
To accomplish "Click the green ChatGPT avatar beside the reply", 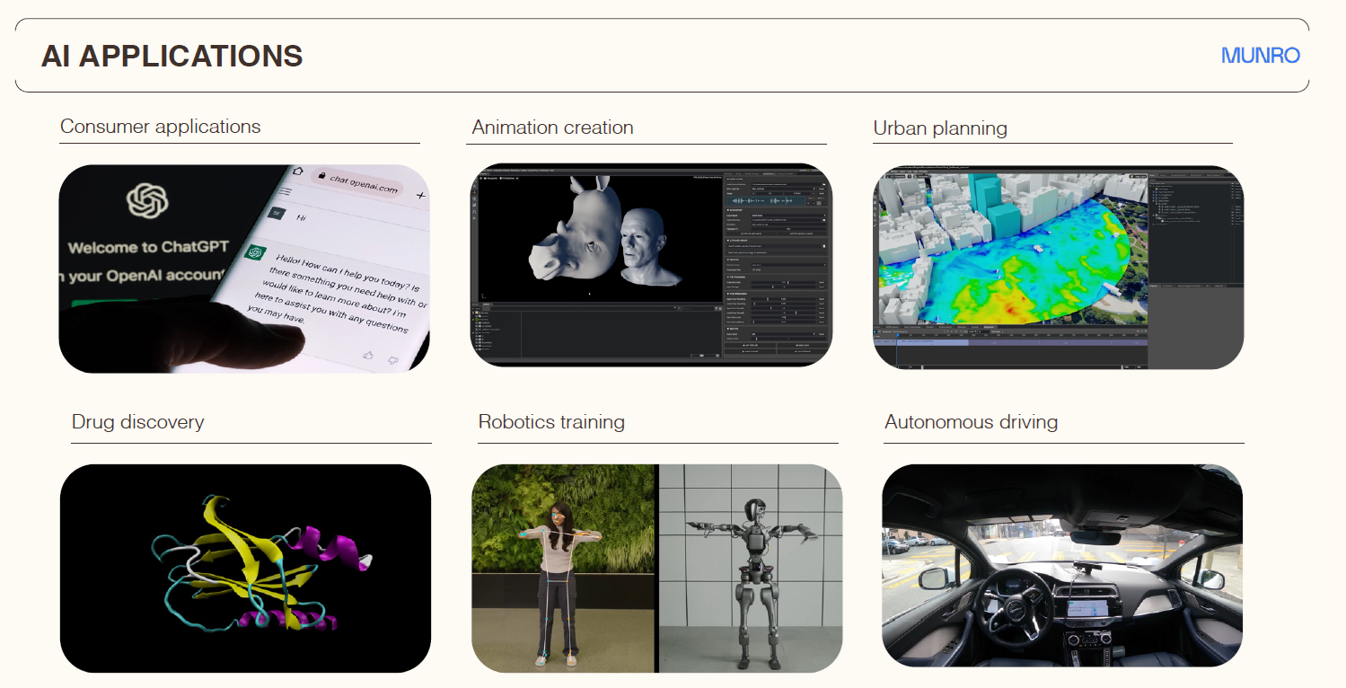I will click(254, 252).
